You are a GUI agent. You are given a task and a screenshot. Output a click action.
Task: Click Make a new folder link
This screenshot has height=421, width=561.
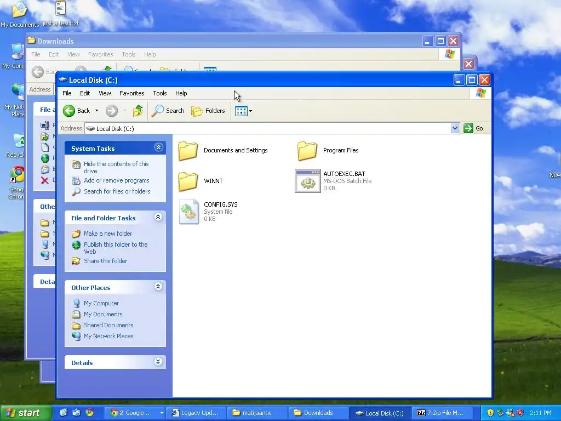(108, 234)
